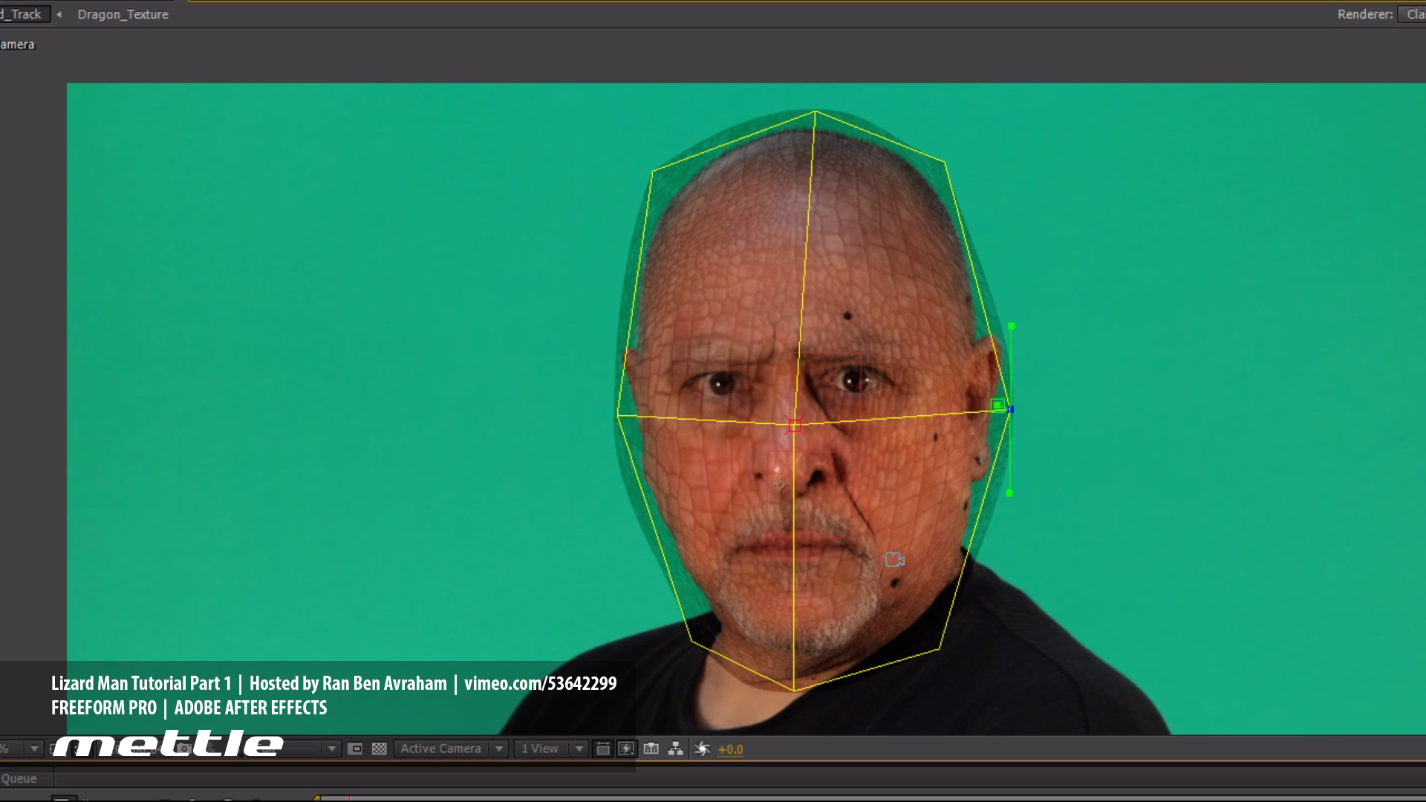Switch to the Dragon_Texture composition tab
The image size is (1426, 802).
(123, 14)
